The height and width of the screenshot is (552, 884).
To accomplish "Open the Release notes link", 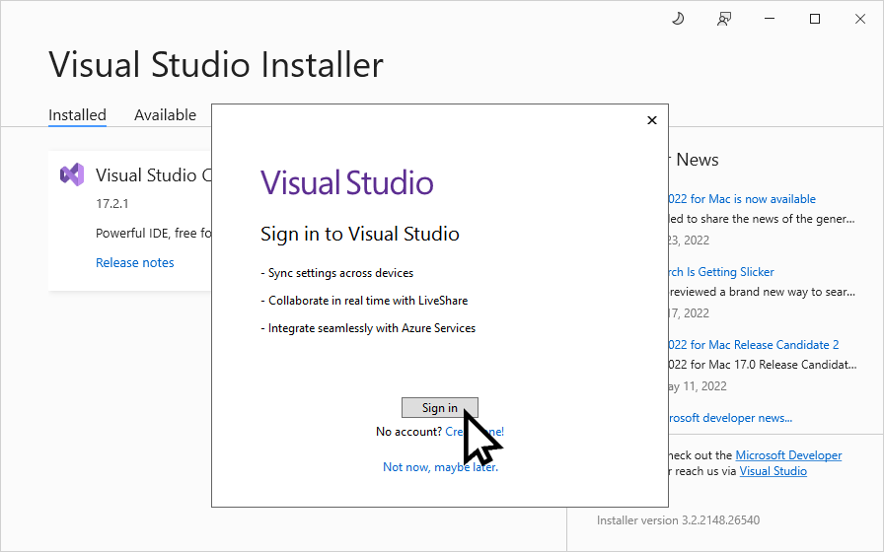I will pos(135,262).
